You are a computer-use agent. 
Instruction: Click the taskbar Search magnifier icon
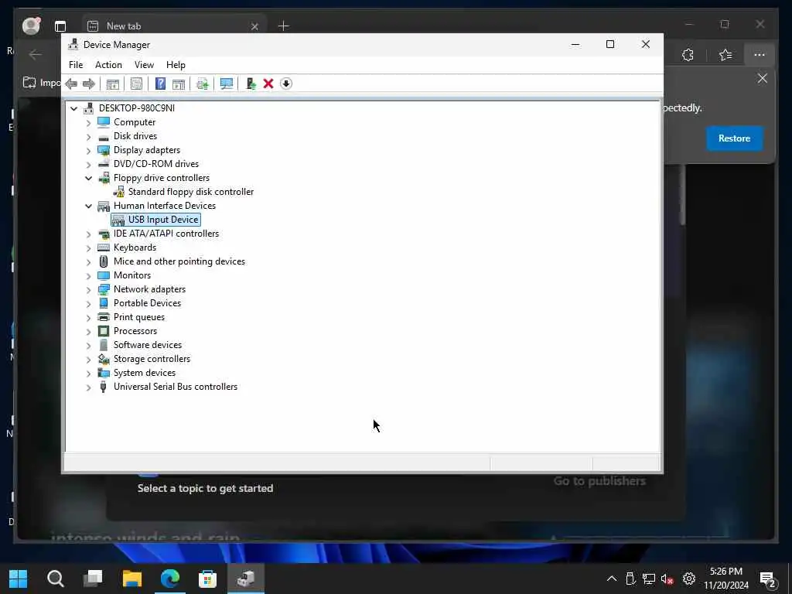coord(56,579)
